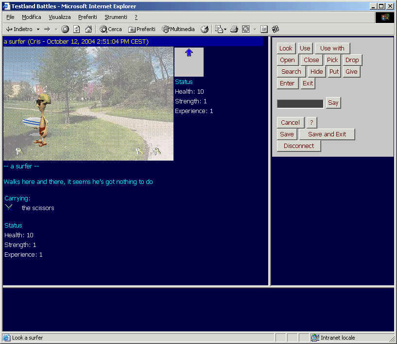
Task: Click the Use with action button
Action: point(332,48)
